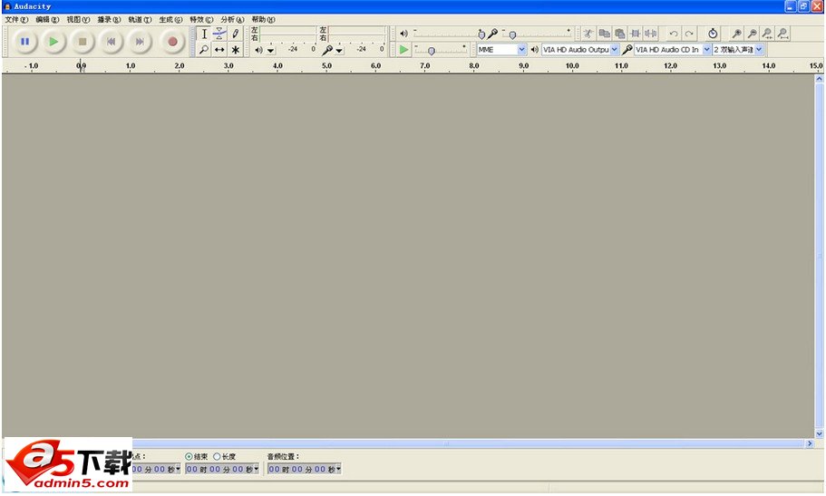Open the 生成 menu
The width and height of the screenshot is (826, 496).
(x=170, y=20)
